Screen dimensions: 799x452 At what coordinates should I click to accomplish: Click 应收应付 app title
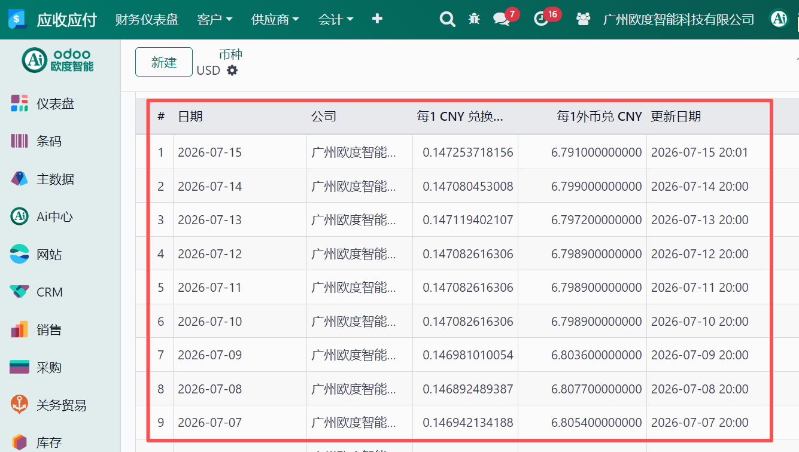coord(66,20)
